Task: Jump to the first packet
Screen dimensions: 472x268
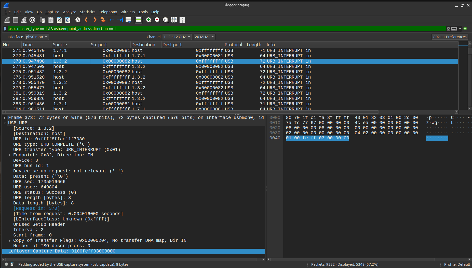Action: (111, 20)
